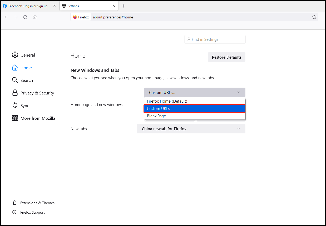Bookmark this page with the star icon
Screen dimensions: 326x226
tap(314, 17)
